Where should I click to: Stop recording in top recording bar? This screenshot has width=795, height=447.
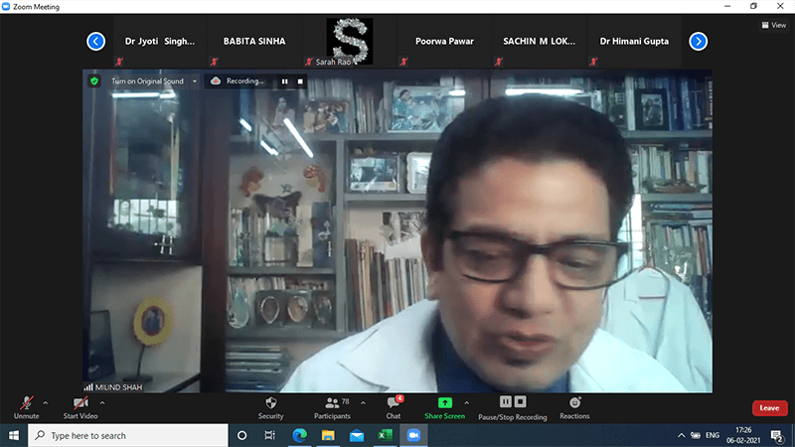(x=300, y=81)
